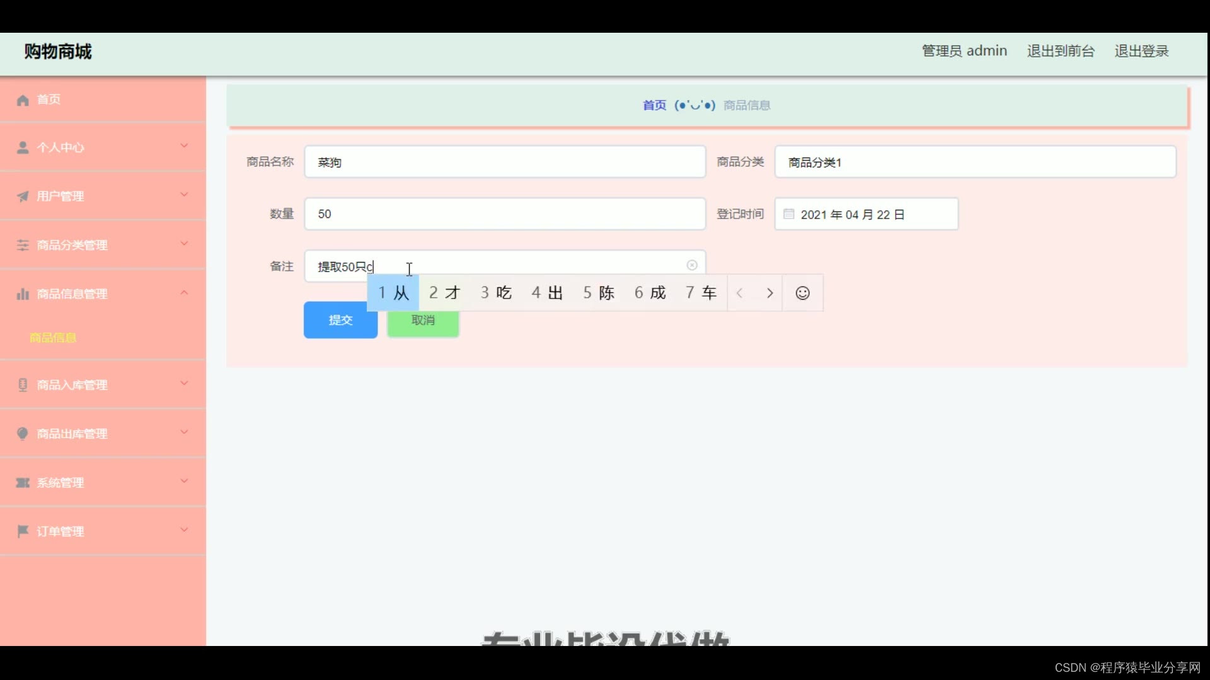The height and width of the screenshot is (680, 1210).
Task: Open emoji panel in IME candidate bar
Action: [802, 293]
